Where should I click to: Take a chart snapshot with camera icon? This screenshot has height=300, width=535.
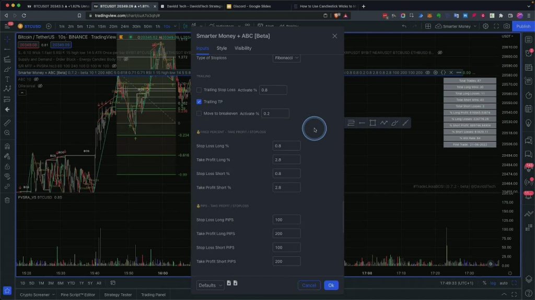(x=506, y=26)
